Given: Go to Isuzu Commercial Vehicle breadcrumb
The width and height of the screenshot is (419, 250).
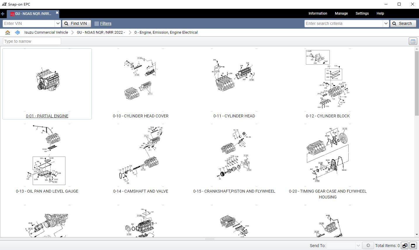Looking at the screenshot, I should pos(46,32).
